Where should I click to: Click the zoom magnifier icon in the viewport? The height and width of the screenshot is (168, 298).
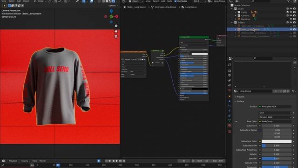[116, 26]
